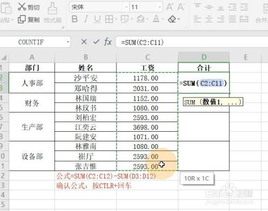268x211 pixels.
Task: Open the borders dropdown arrow
Action: (x=116, y=19)
